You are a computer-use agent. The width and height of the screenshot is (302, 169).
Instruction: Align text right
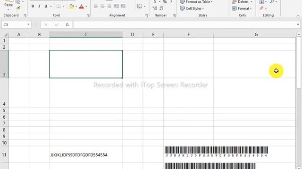click(x=109, y=6)
